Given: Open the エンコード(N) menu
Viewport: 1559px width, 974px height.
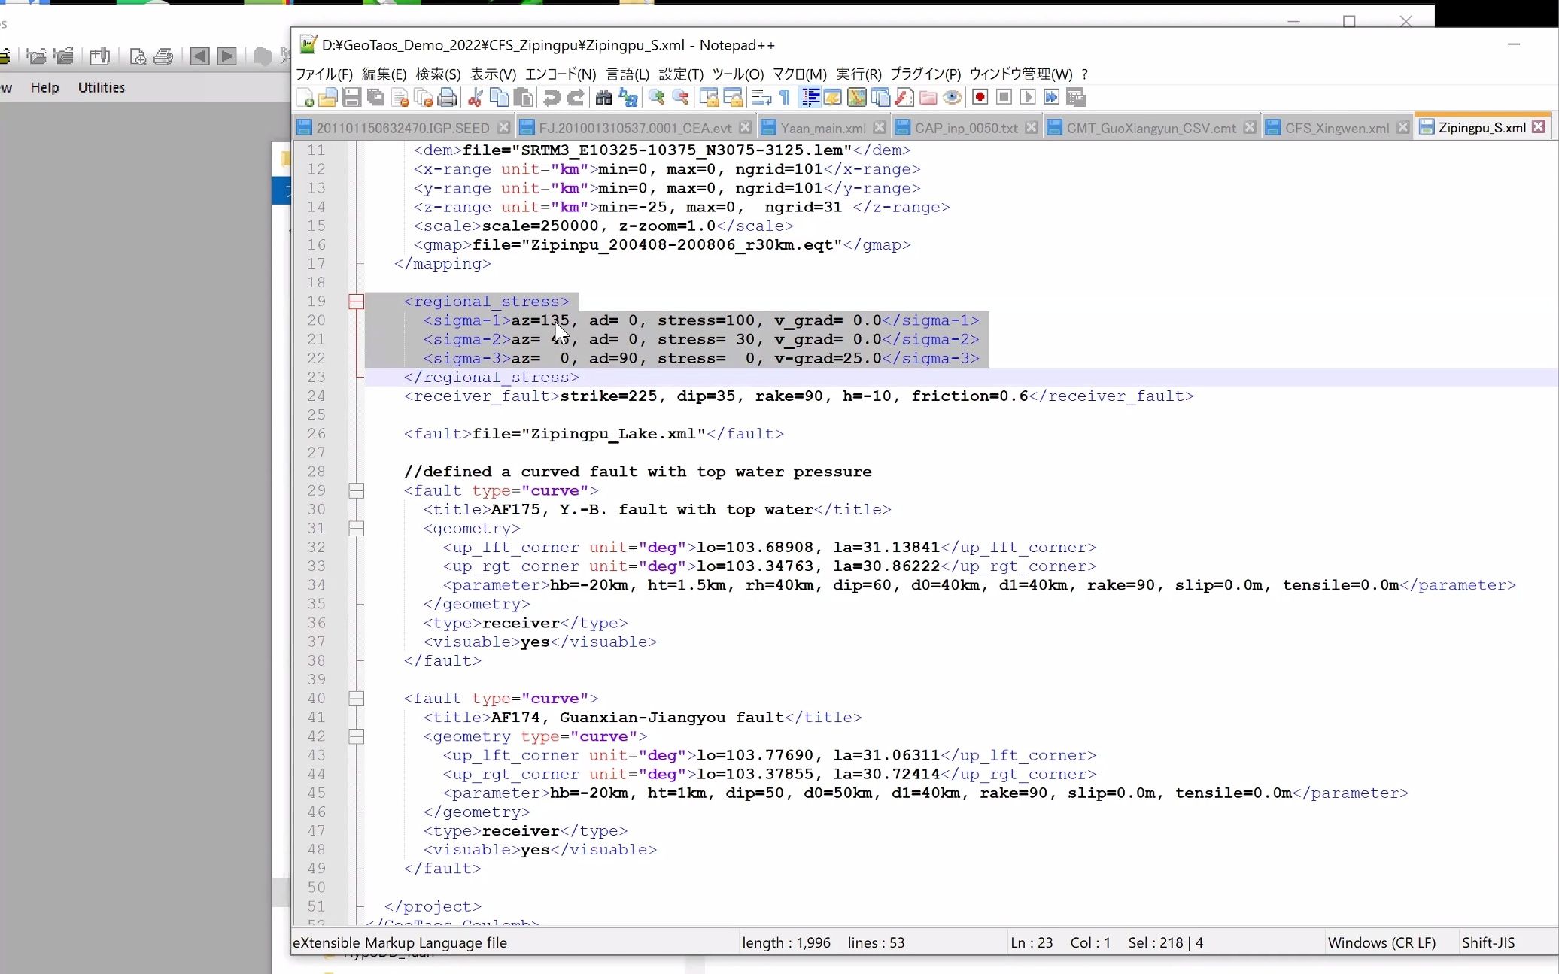Looking at the screenshot, I should click(561, 74).
